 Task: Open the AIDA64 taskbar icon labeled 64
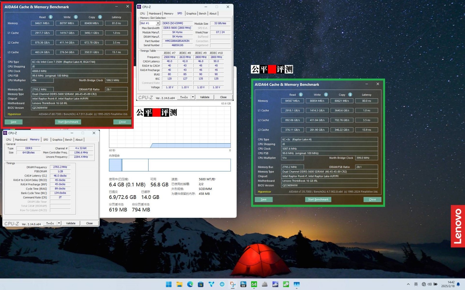254,284
